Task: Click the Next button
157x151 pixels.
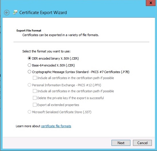Action: [121, 143]
